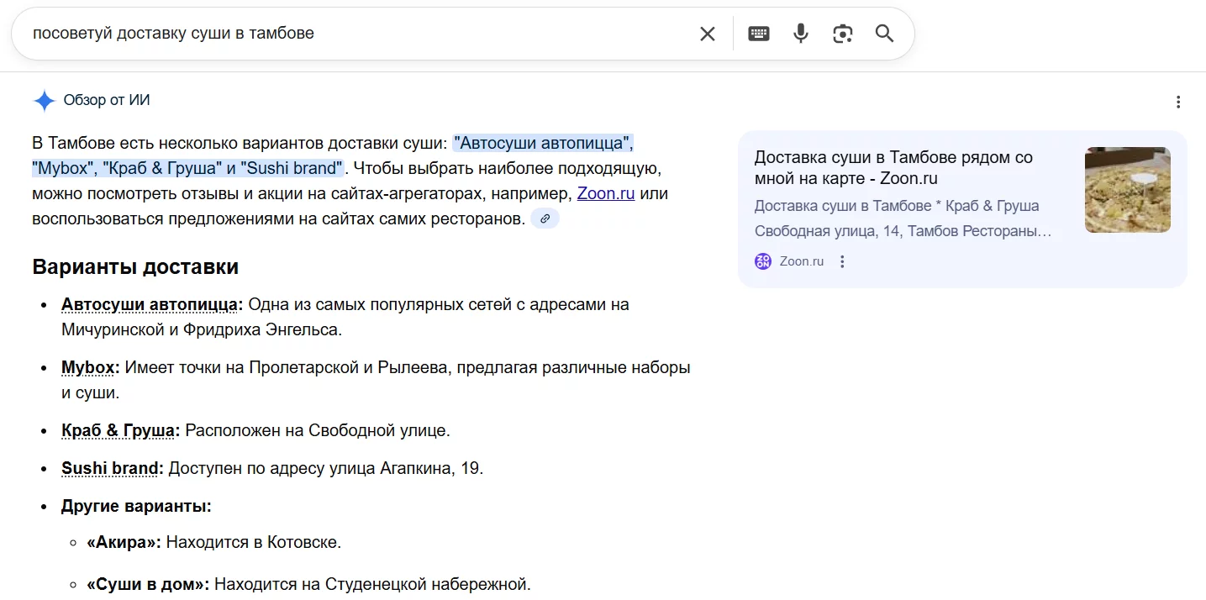The height and width of the screenshot is (600, 1206).
Task: Click the sushi photo thumbnail on the source card
Action: [1126, 190]
